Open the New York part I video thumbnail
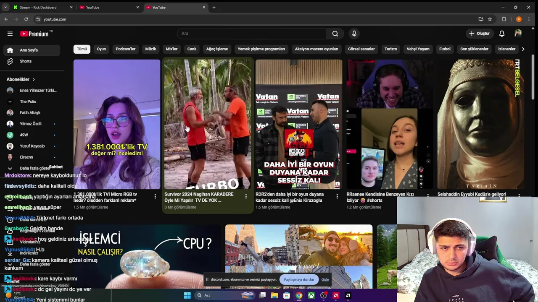The height and width of the screenshot is (302, 538). tap(299, 256)
